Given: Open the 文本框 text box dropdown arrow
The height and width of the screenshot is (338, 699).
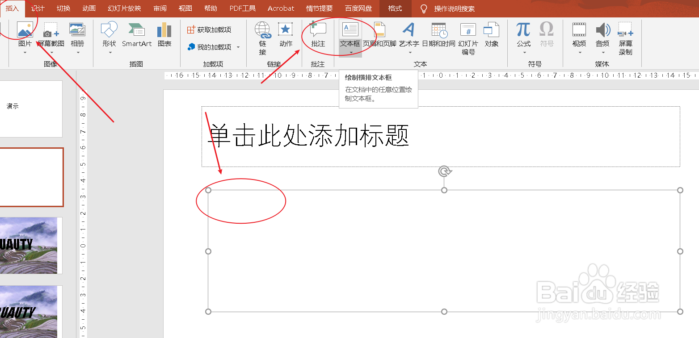Looking at the screenshot, I should (350, 53).
